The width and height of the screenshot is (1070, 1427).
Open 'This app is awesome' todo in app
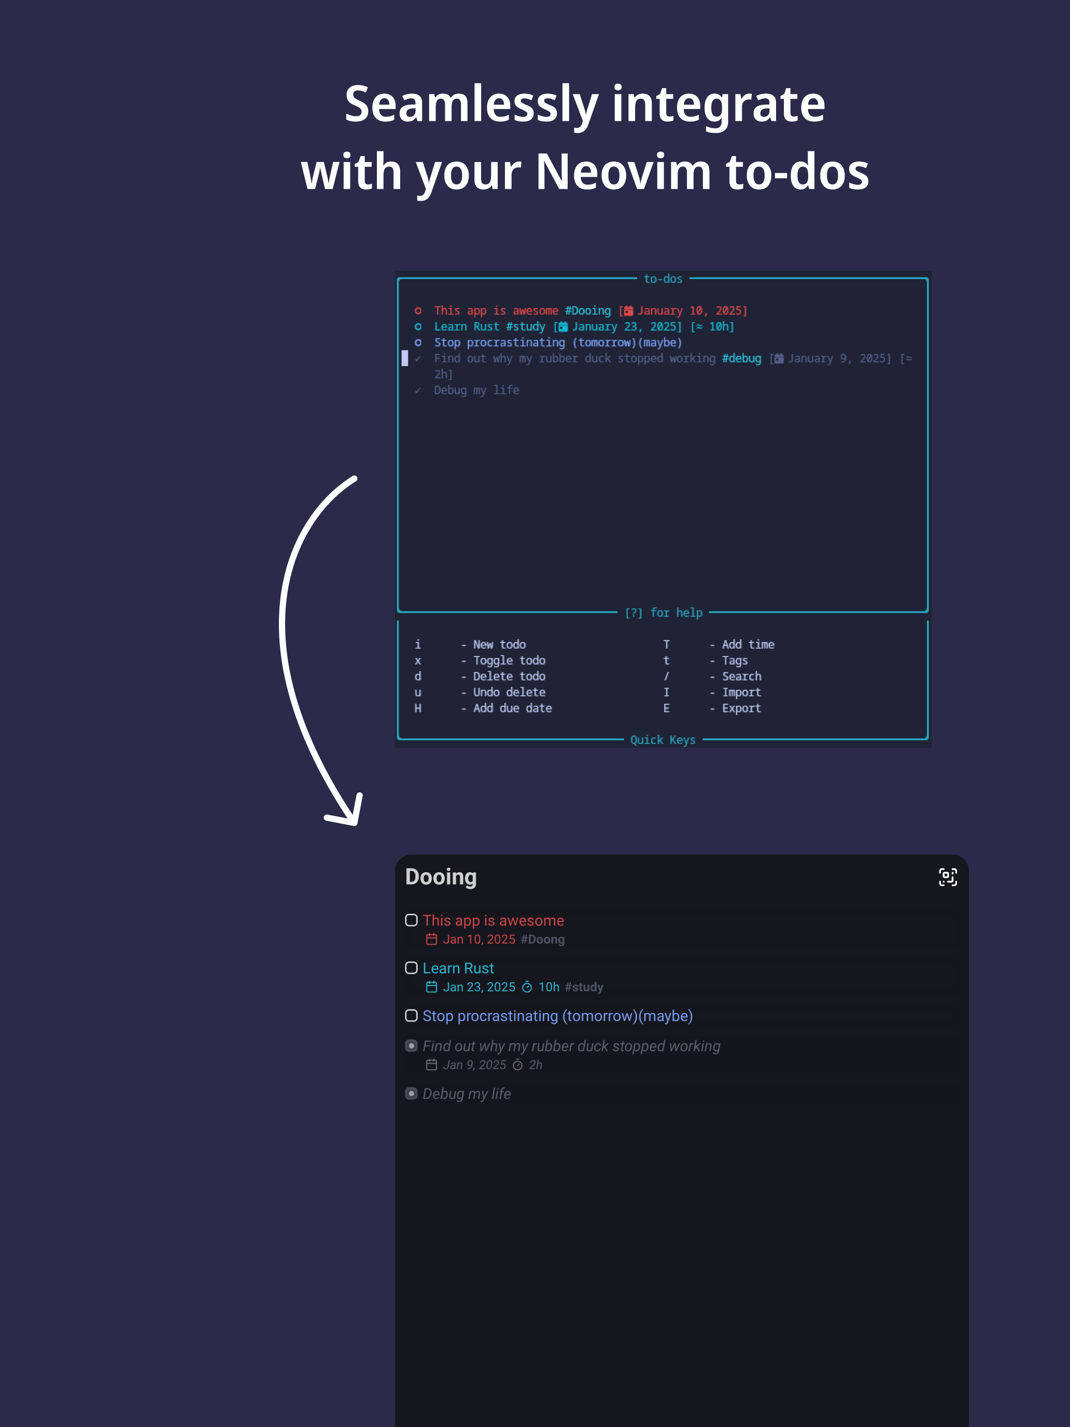[494, 920]
